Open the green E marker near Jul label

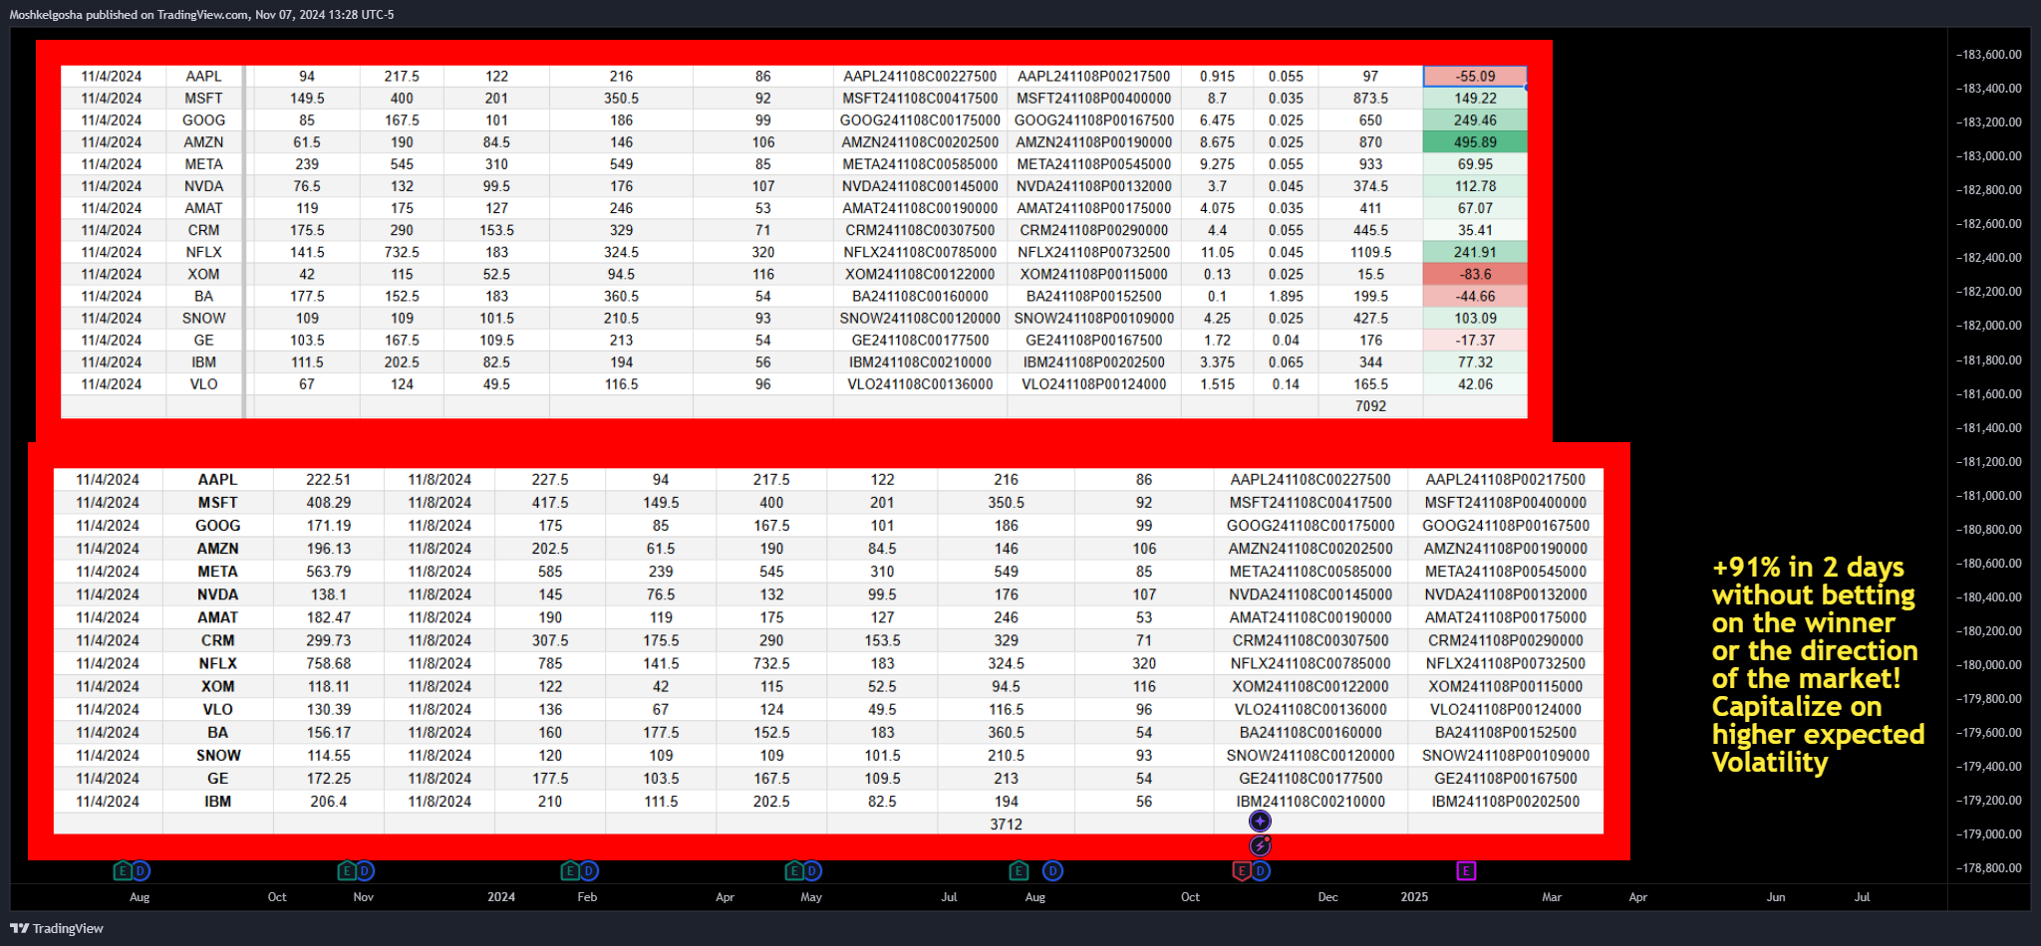pyautogui.click(x=1018, y=871)
